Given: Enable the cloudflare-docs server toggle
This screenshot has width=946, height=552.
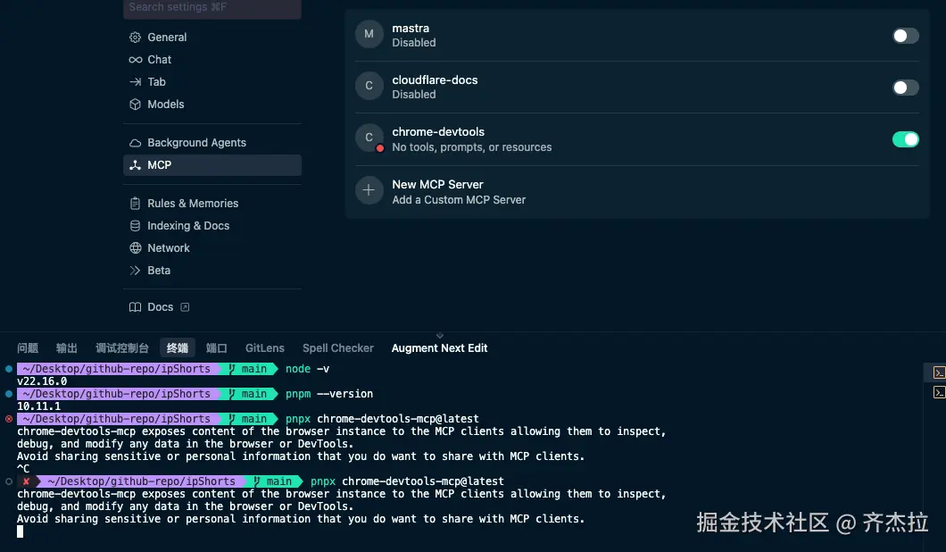Looking at the screenshot, I should tap(906, 88).
